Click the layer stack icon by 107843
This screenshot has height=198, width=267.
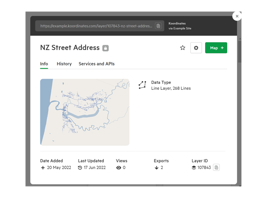194,168
